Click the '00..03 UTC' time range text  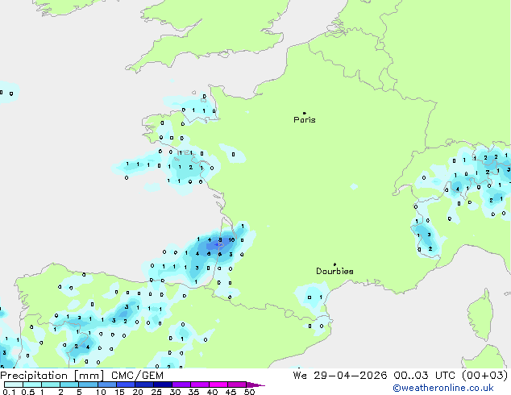(424, 376)
